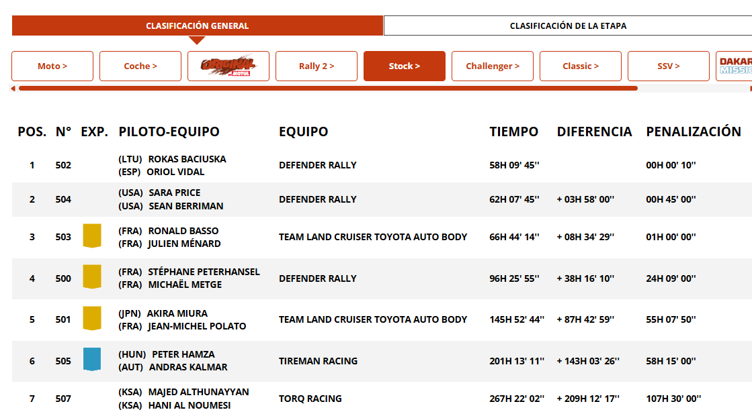This screenshot has height=412, width=752.
Task: Select co-driver Julien Ménard
Action: [184, 244]
